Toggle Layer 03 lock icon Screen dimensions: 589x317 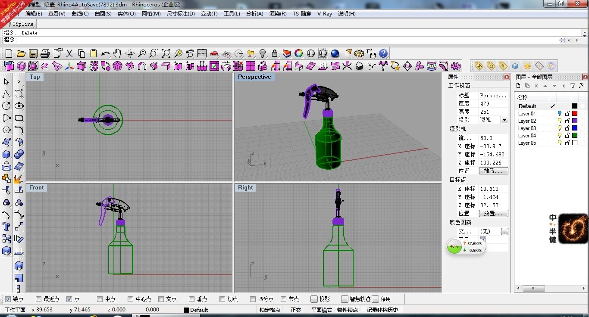tap(567, 128)
